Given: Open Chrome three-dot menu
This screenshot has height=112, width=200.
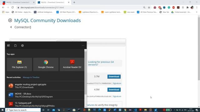Looking at the screenshot, I should (x=197, y=7).
